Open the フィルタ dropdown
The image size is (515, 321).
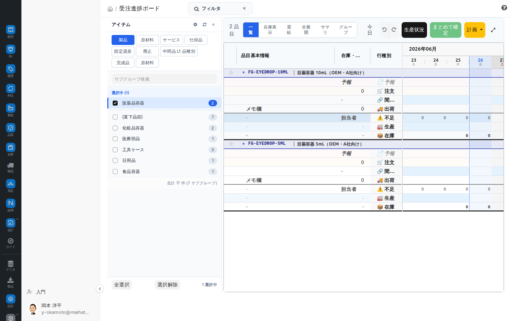220,9
